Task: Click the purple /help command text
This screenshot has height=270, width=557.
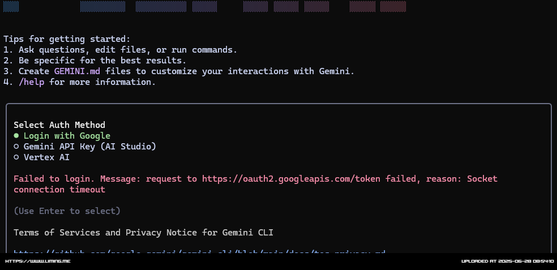Action: [32, 82]
